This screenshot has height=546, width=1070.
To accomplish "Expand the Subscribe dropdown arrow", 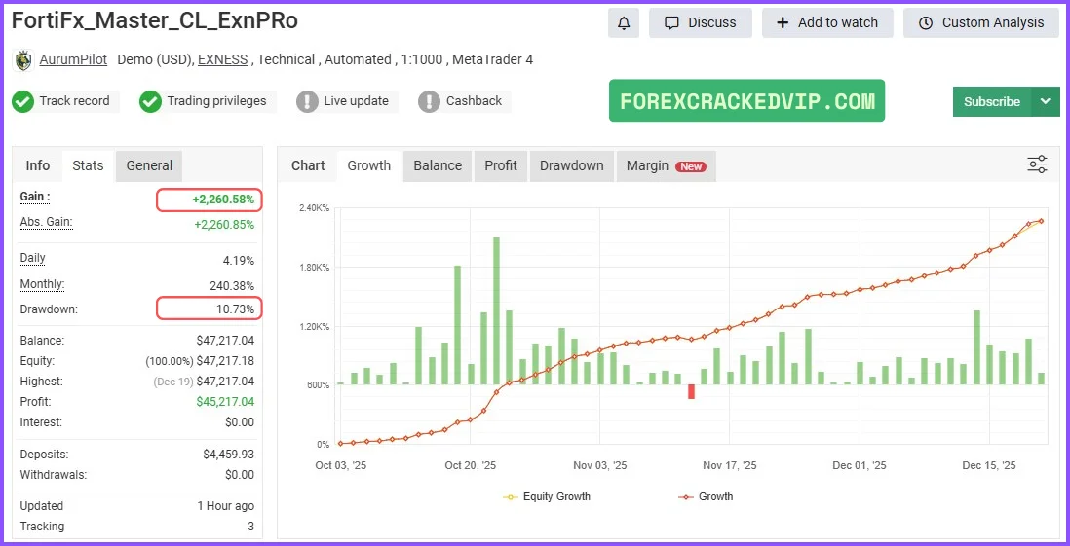I will click(1046, 101).
